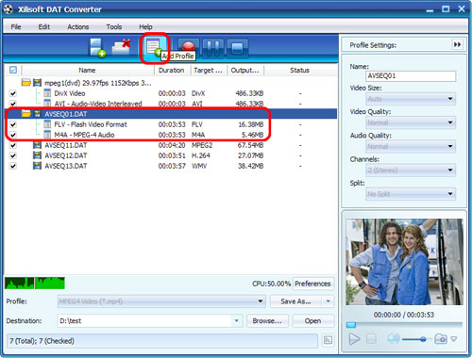Screen dimensions: 472x358
Task: Sort by the Output column header
Action: 245,70
